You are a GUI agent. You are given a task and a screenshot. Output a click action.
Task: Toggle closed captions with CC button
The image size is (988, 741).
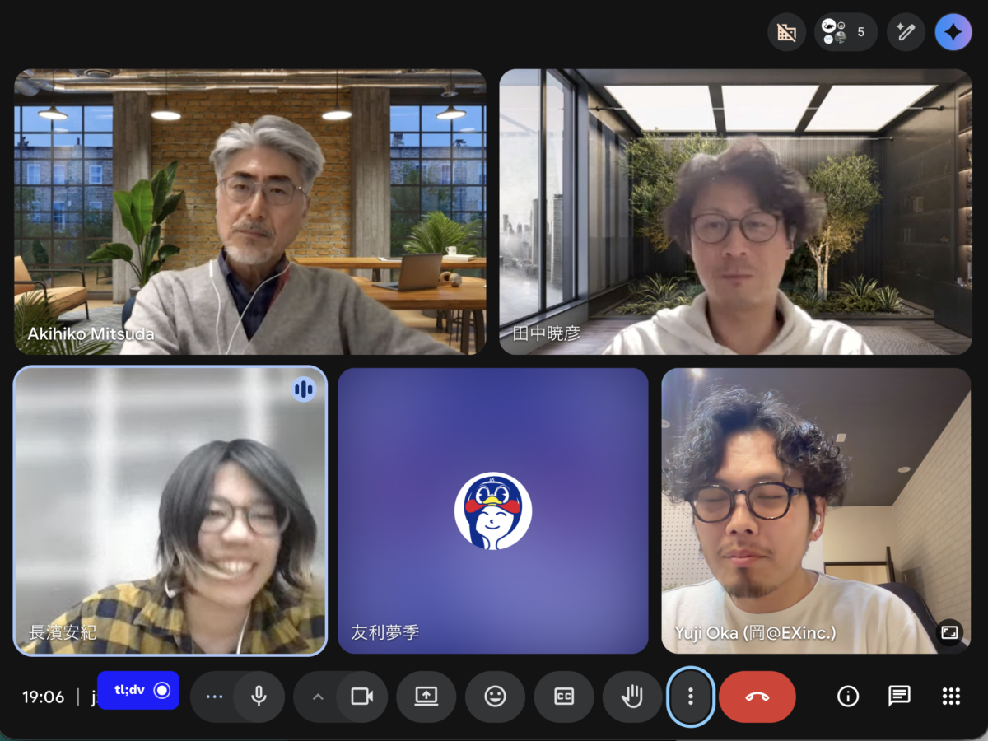click(x=564, y=697)
